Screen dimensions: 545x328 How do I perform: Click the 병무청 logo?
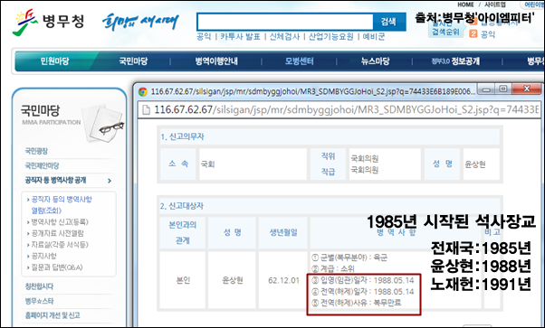pos(48,22)
